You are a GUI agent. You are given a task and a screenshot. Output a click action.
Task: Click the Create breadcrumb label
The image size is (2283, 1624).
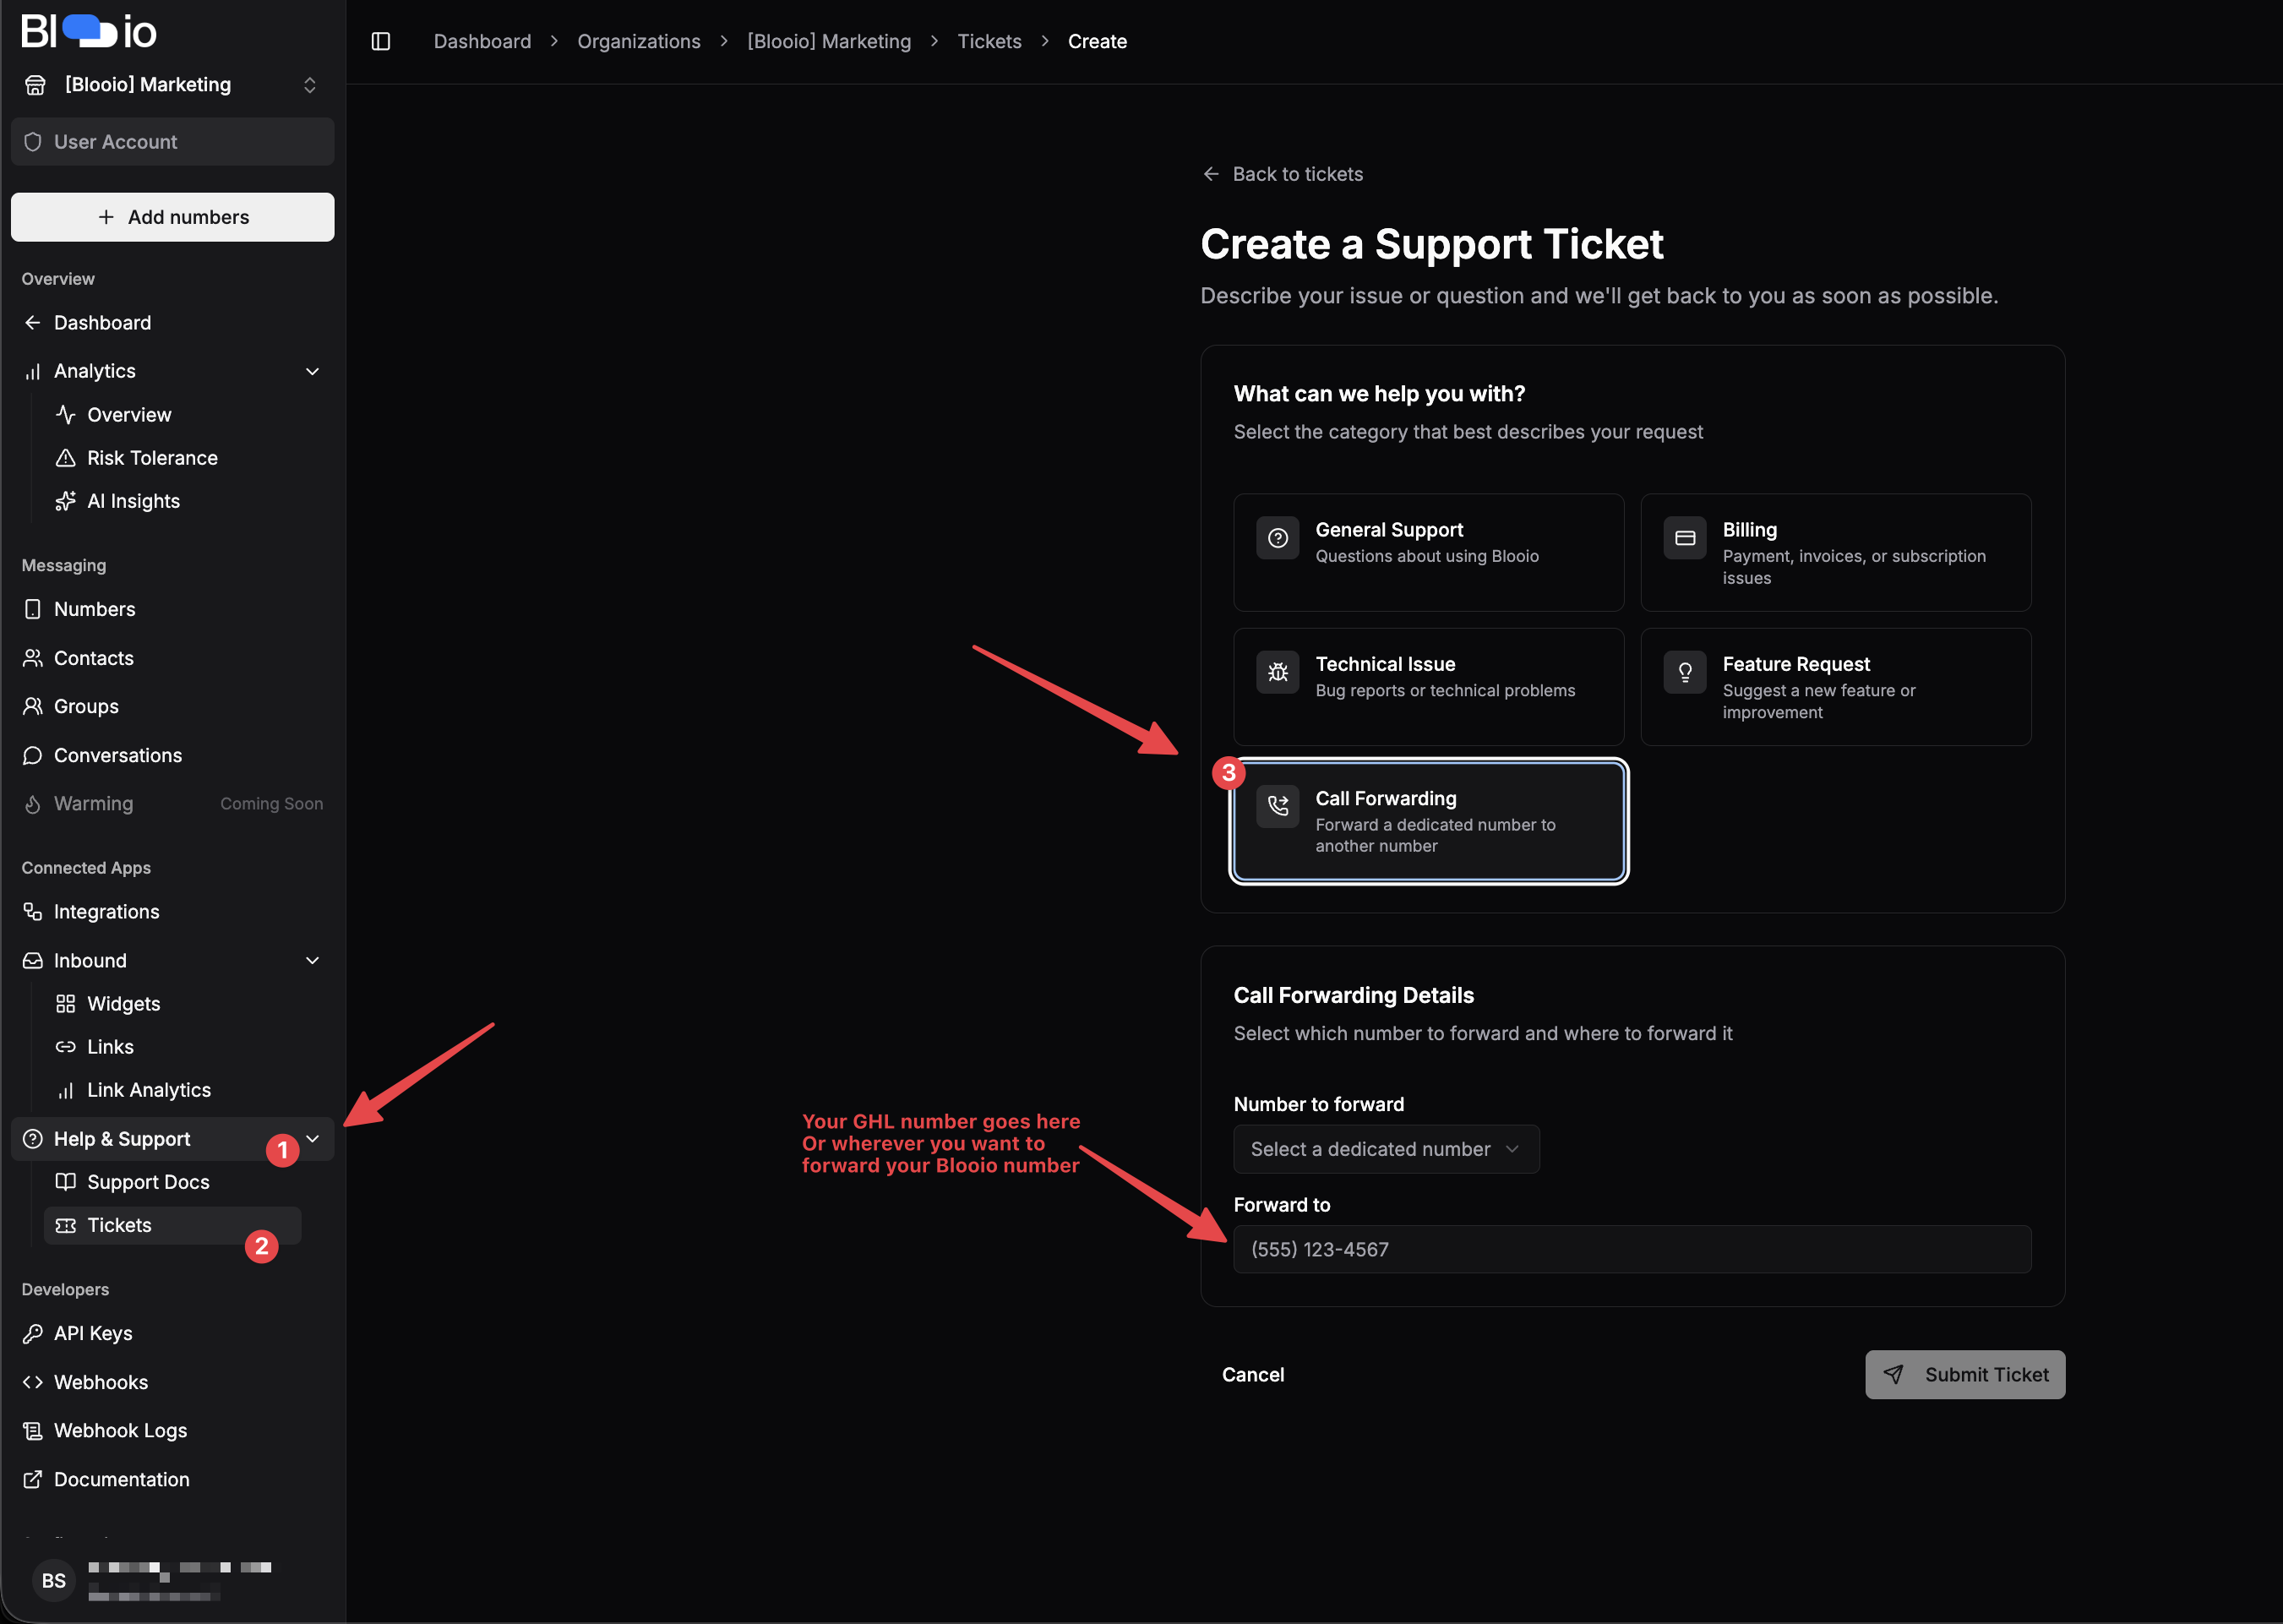(x=1097, y=41)
